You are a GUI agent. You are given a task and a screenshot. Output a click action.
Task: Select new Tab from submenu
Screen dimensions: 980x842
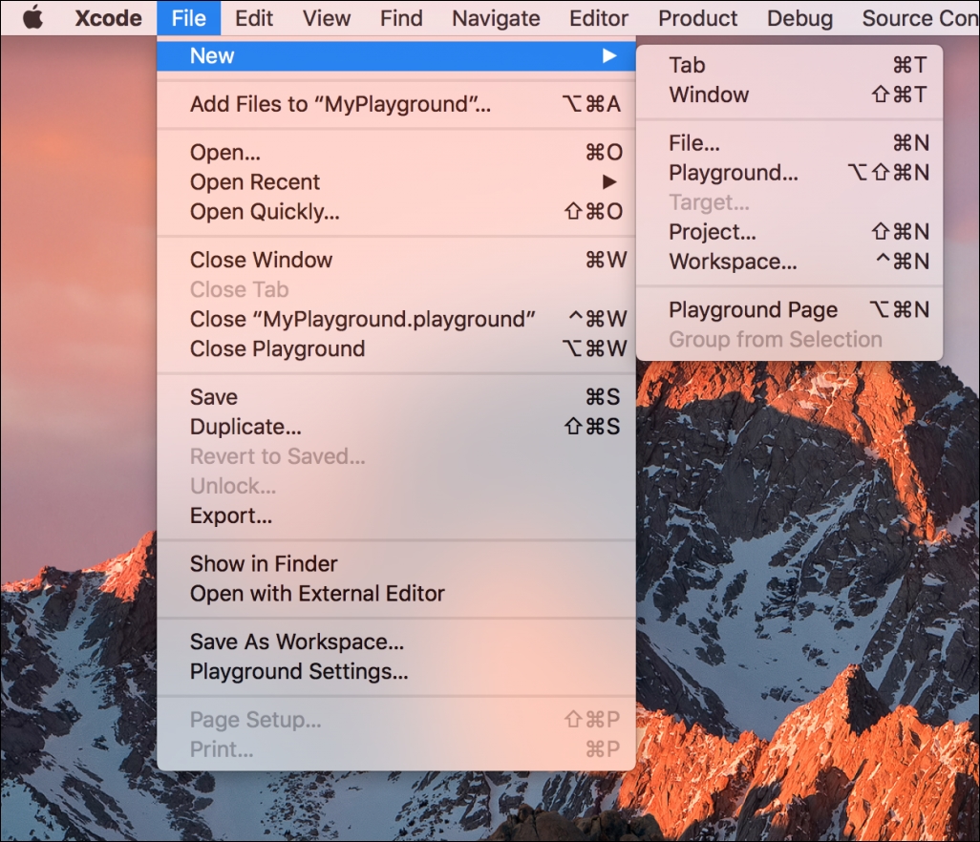pyautogui.click(x=789, y=65)
